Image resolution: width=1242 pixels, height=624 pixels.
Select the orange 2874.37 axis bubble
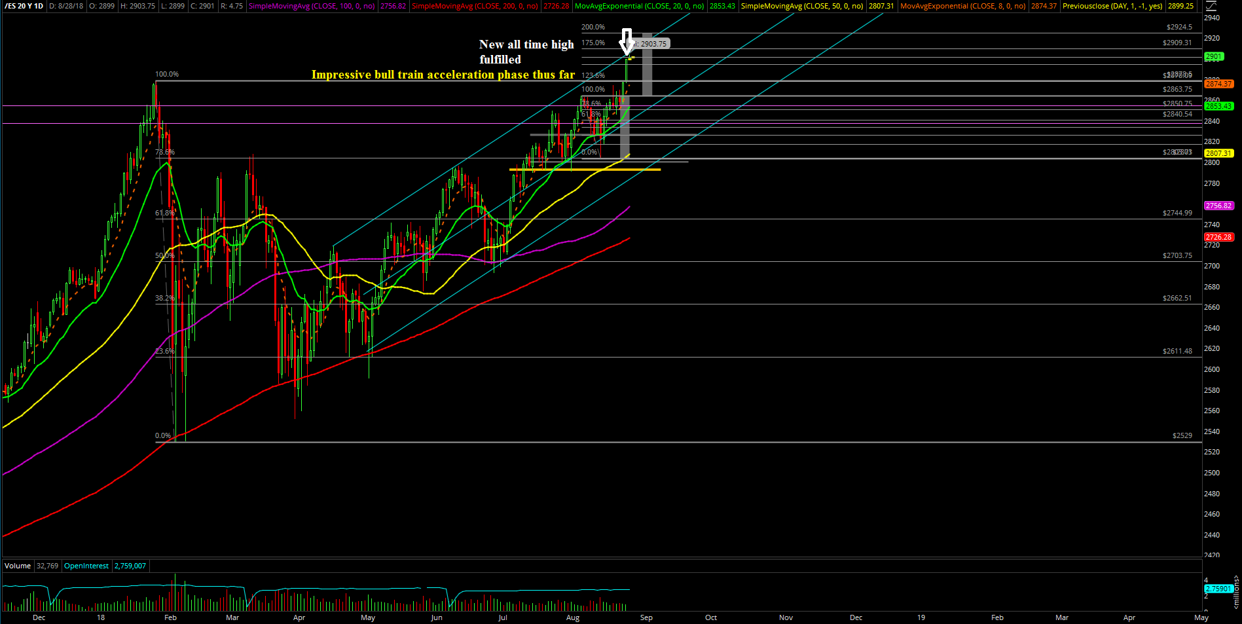[x=1219, y=84]
